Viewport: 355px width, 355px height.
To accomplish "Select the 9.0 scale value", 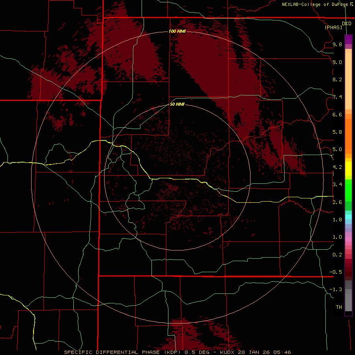I will (337, 62).
